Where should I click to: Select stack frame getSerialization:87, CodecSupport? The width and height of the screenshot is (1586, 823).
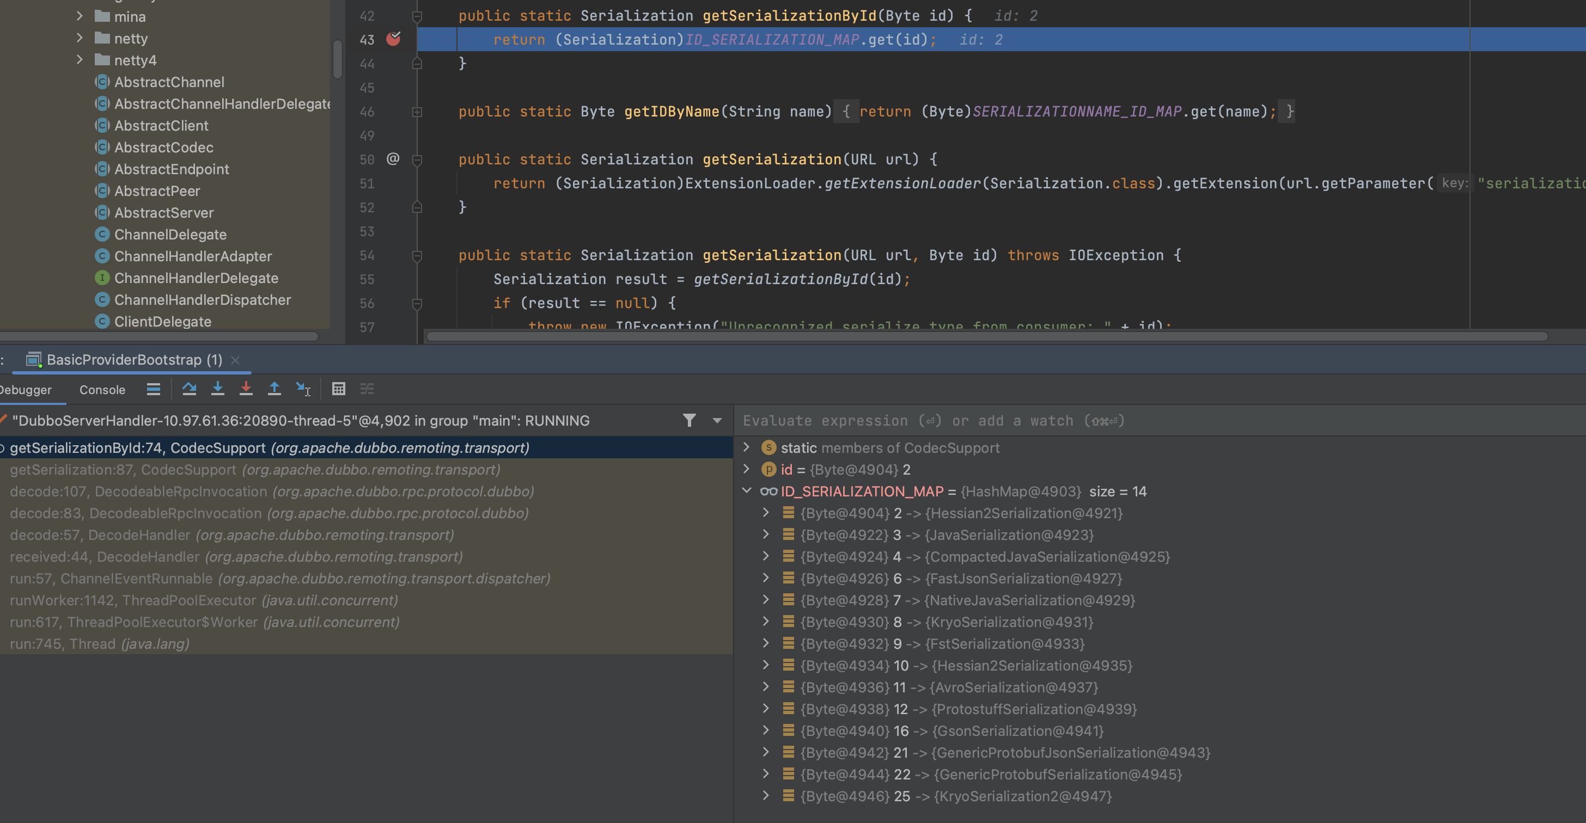(367, 469)
